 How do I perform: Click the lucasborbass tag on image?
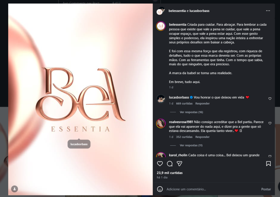[x=79, y=144]
